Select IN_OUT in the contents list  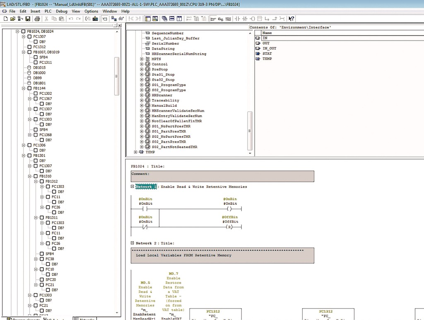click(269, 48)
